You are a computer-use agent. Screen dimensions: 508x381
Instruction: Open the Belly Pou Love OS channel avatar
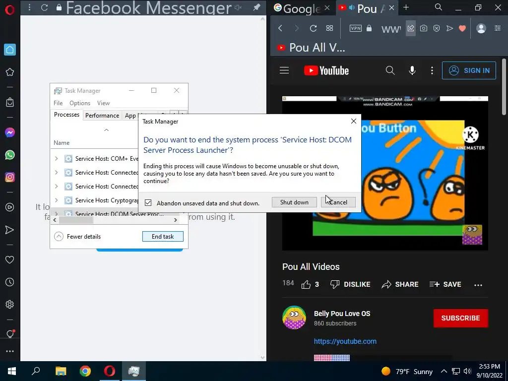coord(294,317)
